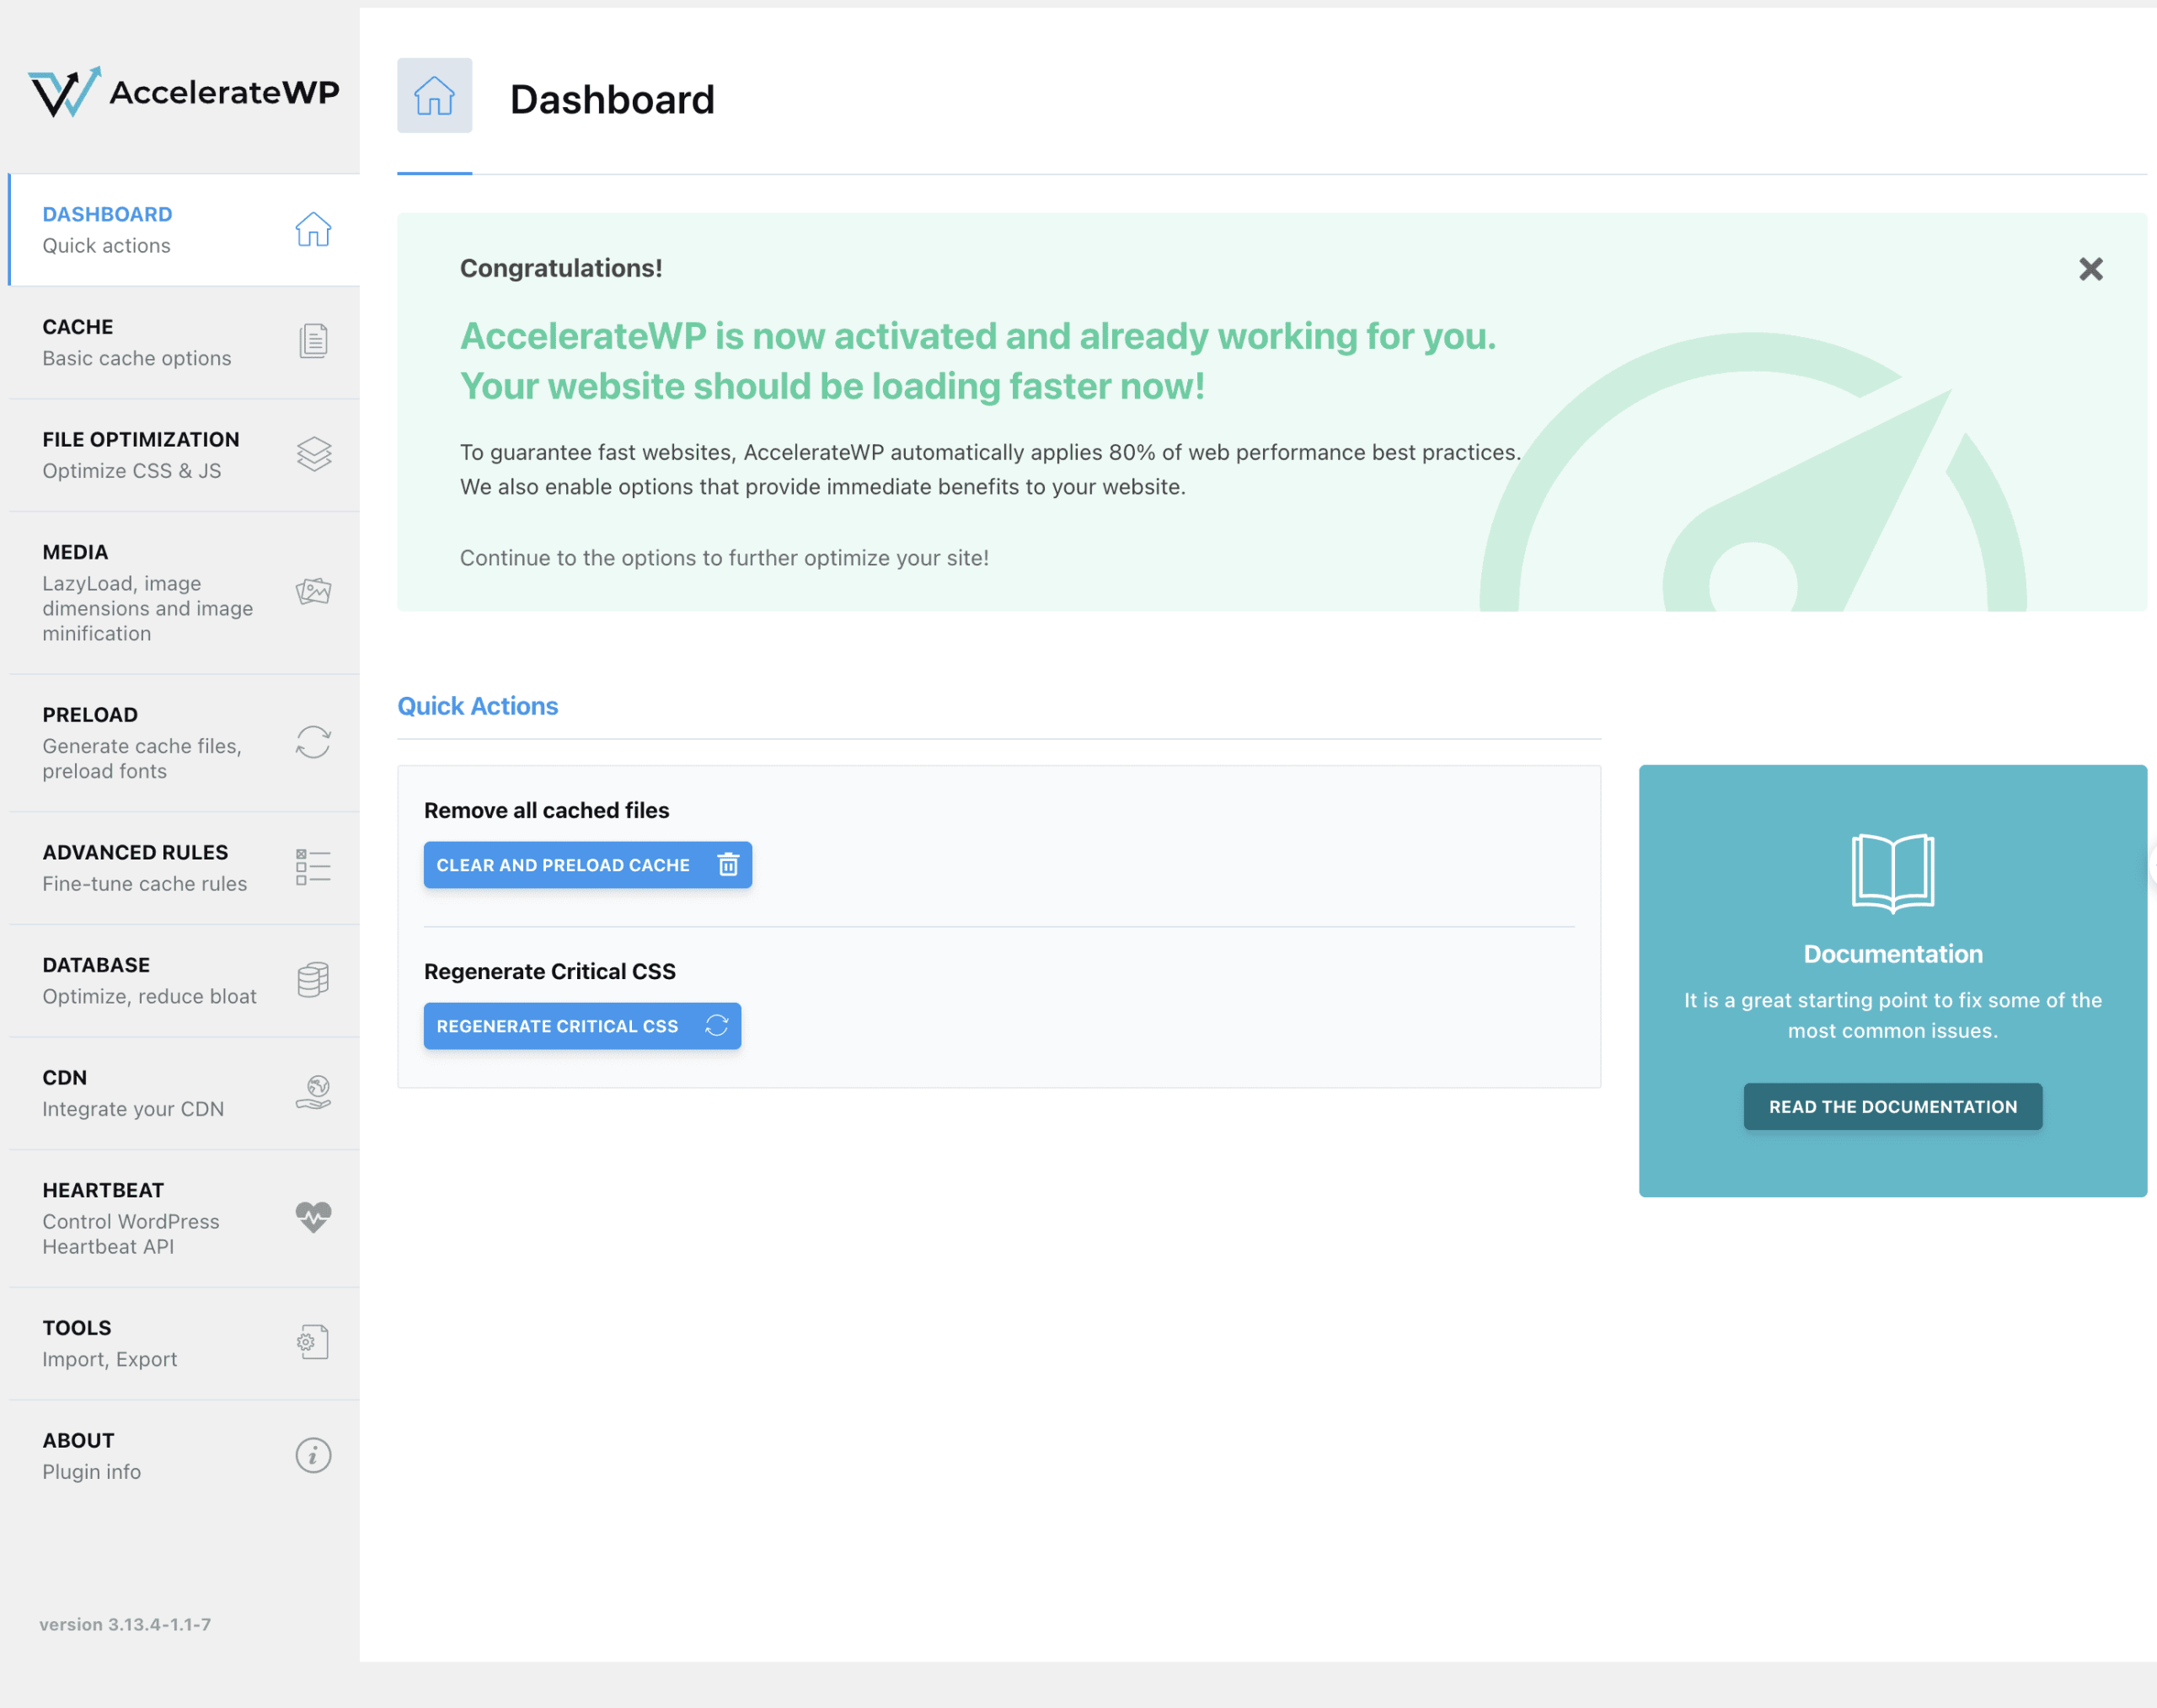The width and height of the screenshot is (2157, 1708).
Task: Click the File Optimization layers icon
Action: tap(313, 454)
